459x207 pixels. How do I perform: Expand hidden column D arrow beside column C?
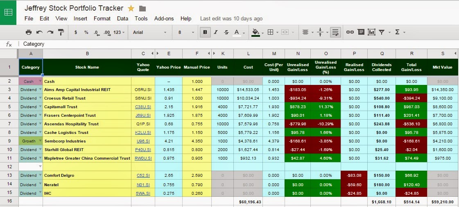click(152, 53)
